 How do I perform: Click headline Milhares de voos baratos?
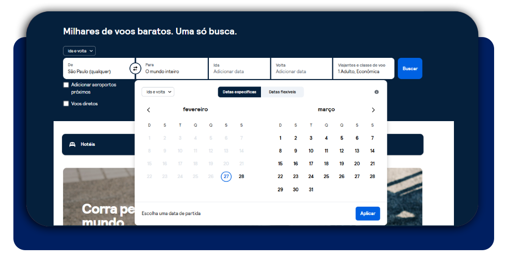coord(150,31)
